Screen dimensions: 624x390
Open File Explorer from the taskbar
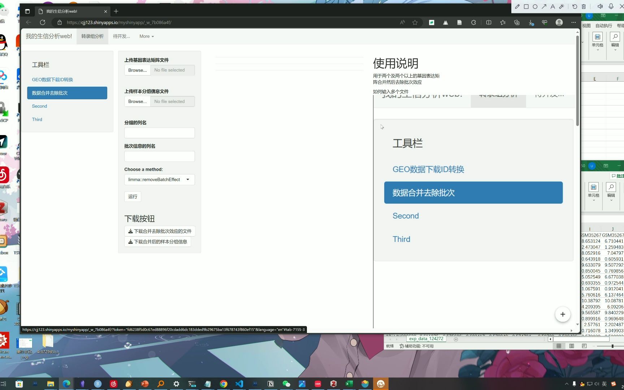[51, 384]
